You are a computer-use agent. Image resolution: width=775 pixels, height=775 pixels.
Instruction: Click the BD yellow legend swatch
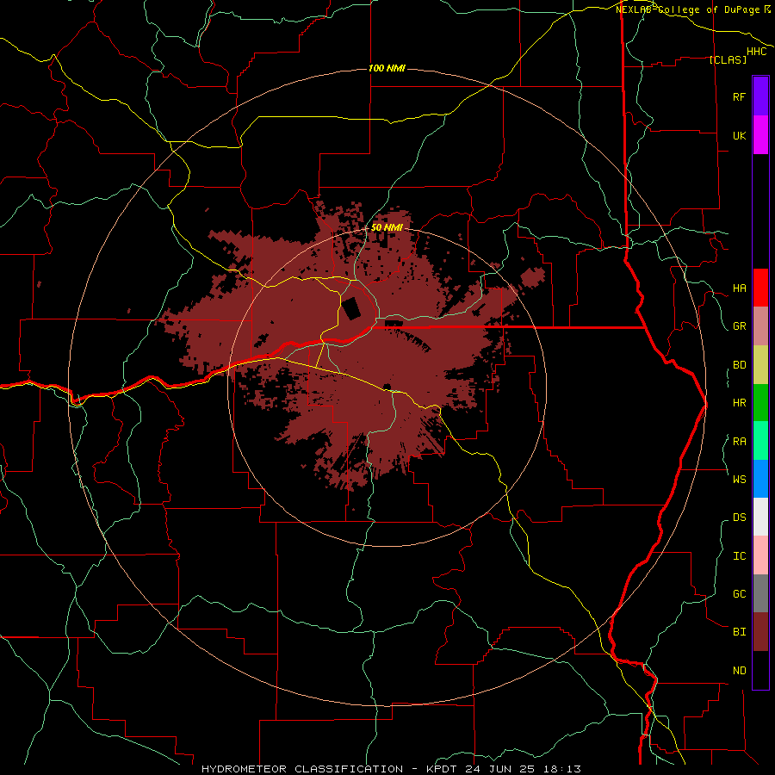760,365
